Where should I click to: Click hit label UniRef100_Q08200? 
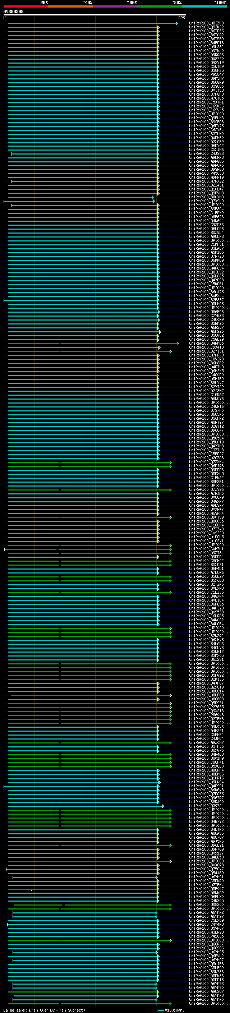click(x=206, y=904)
